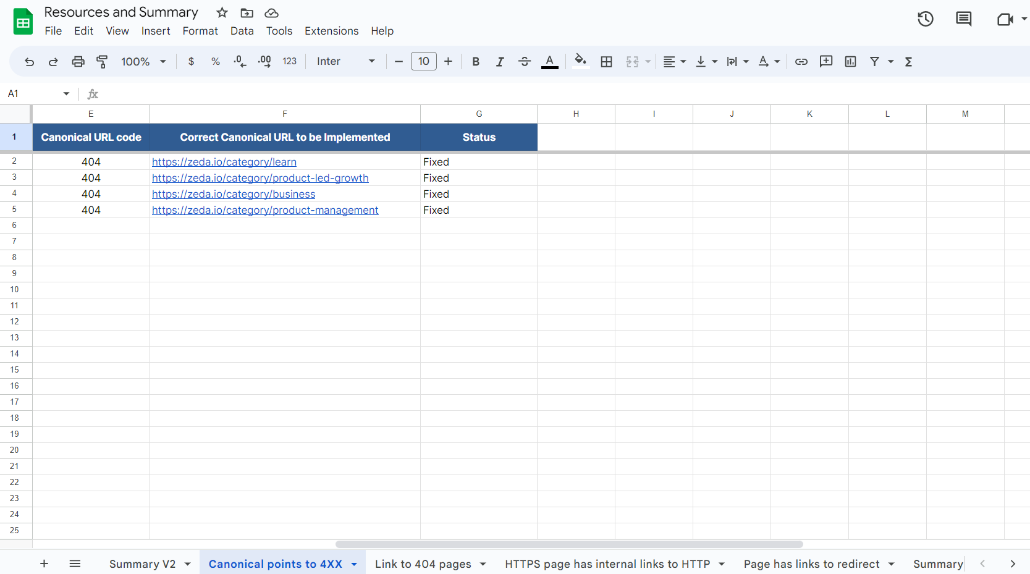Open the fill color paint bucket

580,61
